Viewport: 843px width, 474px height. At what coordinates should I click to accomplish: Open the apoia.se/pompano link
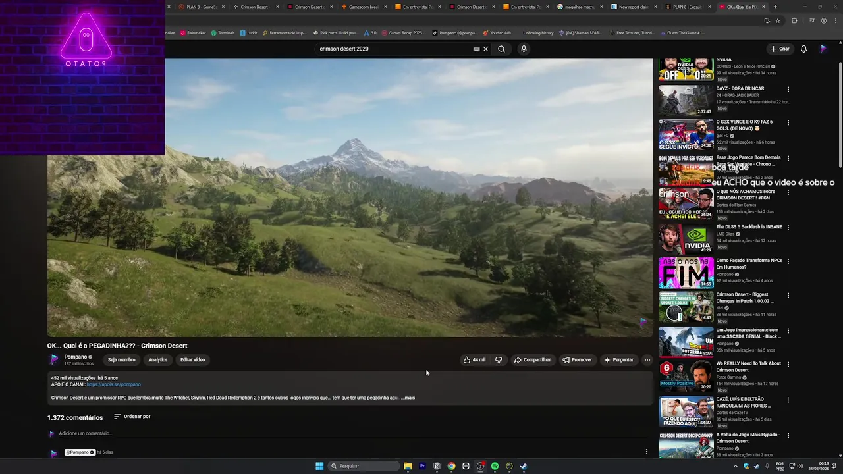113,384
